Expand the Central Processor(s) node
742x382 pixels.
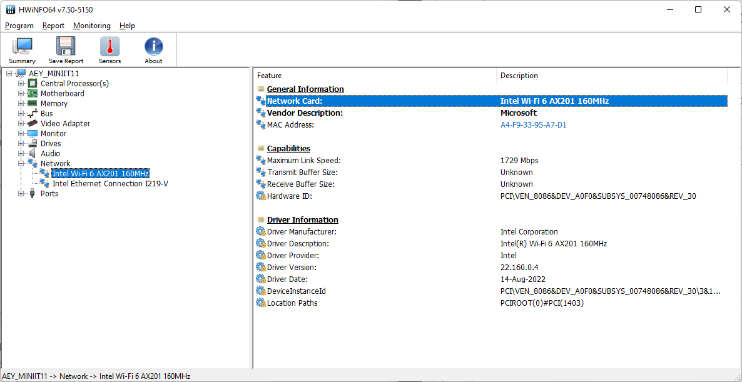click(21, 84)
